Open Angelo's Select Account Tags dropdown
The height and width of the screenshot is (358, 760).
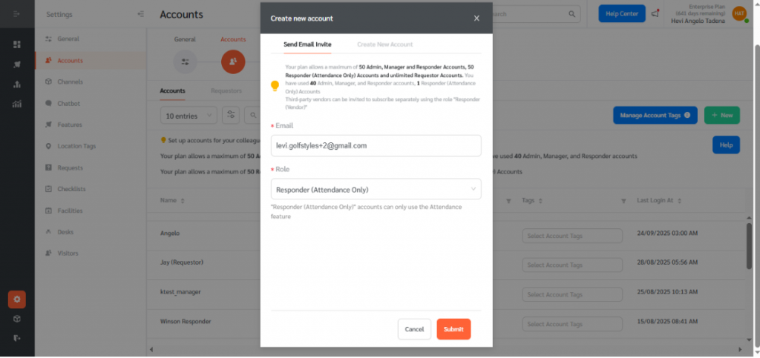[x=571, y=236]
